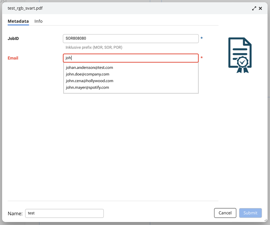Submit the metadata form

[250, 213]
